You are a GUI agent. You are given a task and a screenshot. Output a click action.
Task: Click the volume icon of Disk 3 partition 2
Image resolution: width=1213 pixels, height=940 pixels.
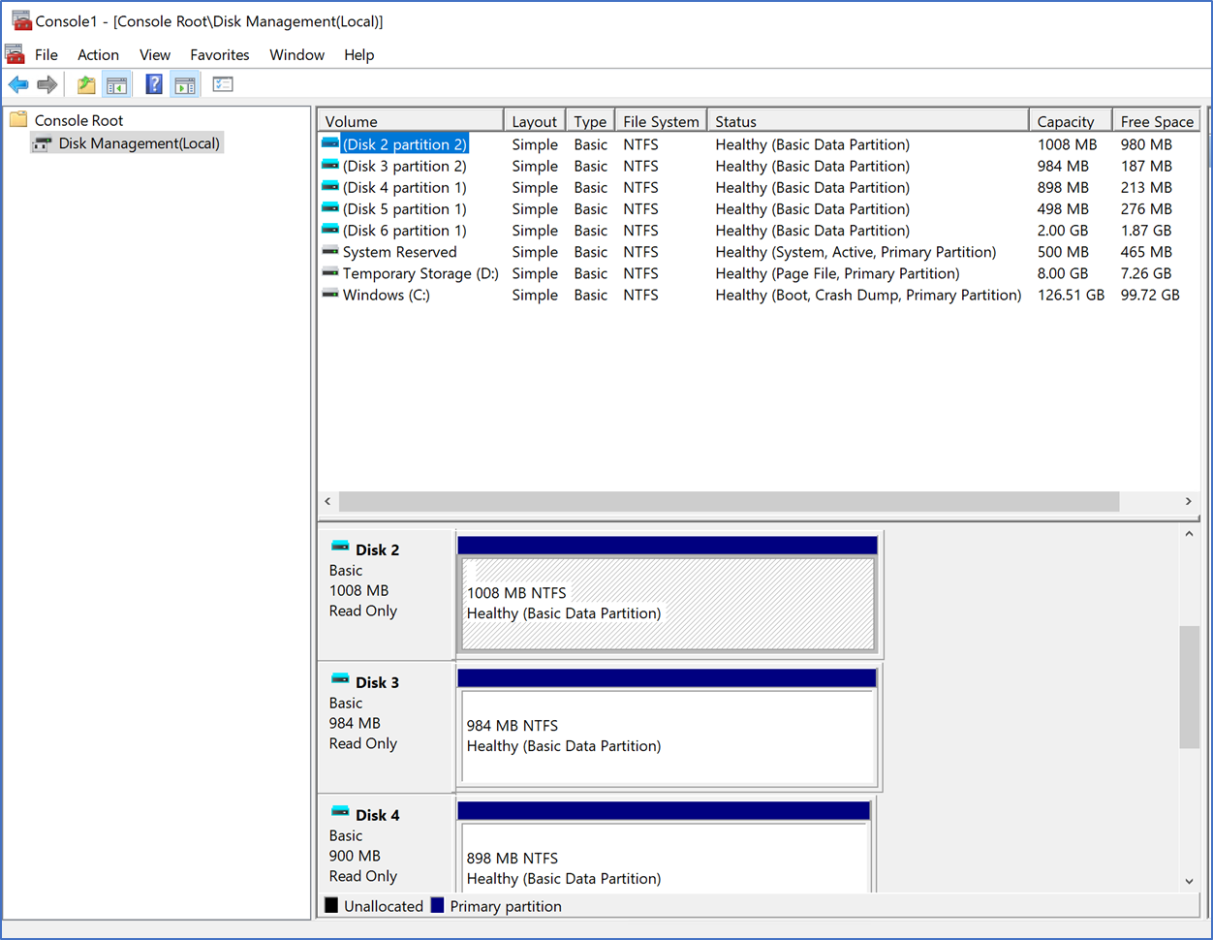click(x=330, y=166)
